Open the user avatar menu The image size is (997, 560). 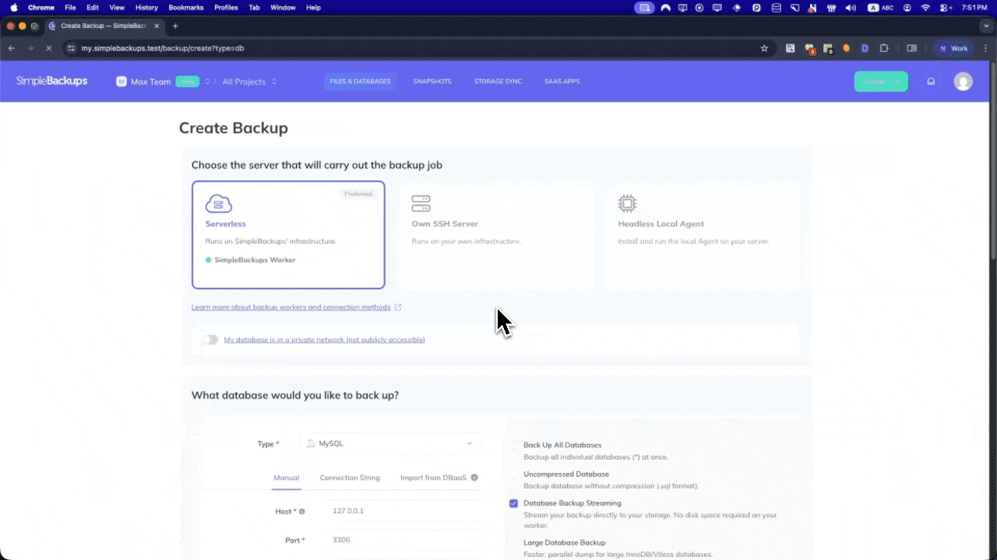click(x=963, y=82)
